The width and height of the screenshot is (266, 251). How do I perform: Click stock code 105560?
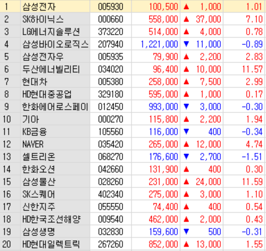[111, 132]
